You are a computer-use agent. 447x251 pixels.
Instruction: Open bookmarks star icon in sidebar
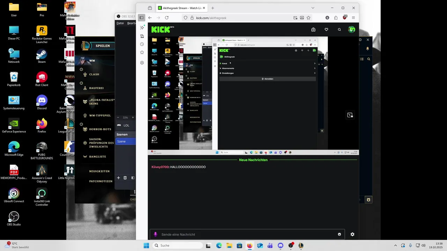[142, 52]
